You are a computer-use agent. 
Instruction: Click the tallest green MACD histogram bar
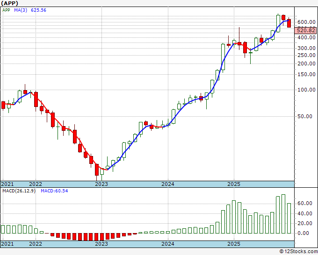[283, 214]
